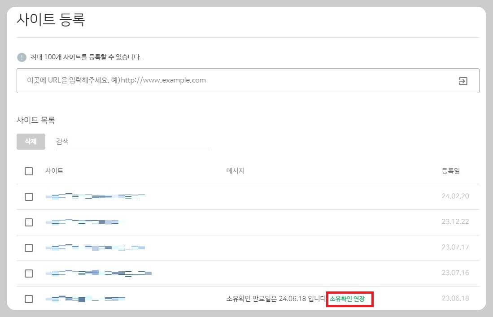Check the checkbox for the site registered 23.12.22
Screen dimensions: 493x317
pos(29,222)
